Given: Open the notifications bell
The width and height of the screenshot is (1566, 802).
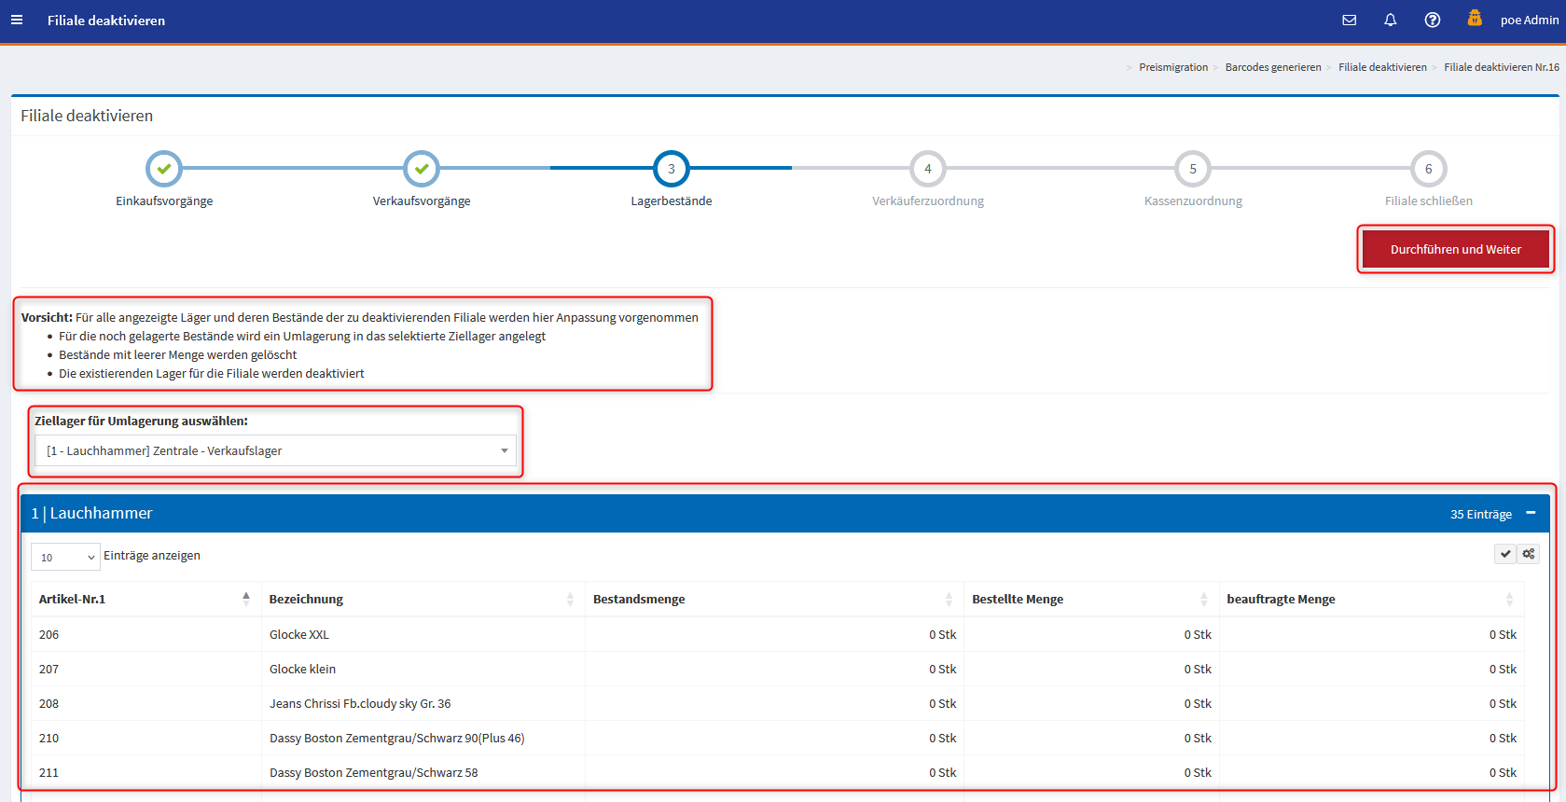Looking at the screenshot, I should [1390, 20].
